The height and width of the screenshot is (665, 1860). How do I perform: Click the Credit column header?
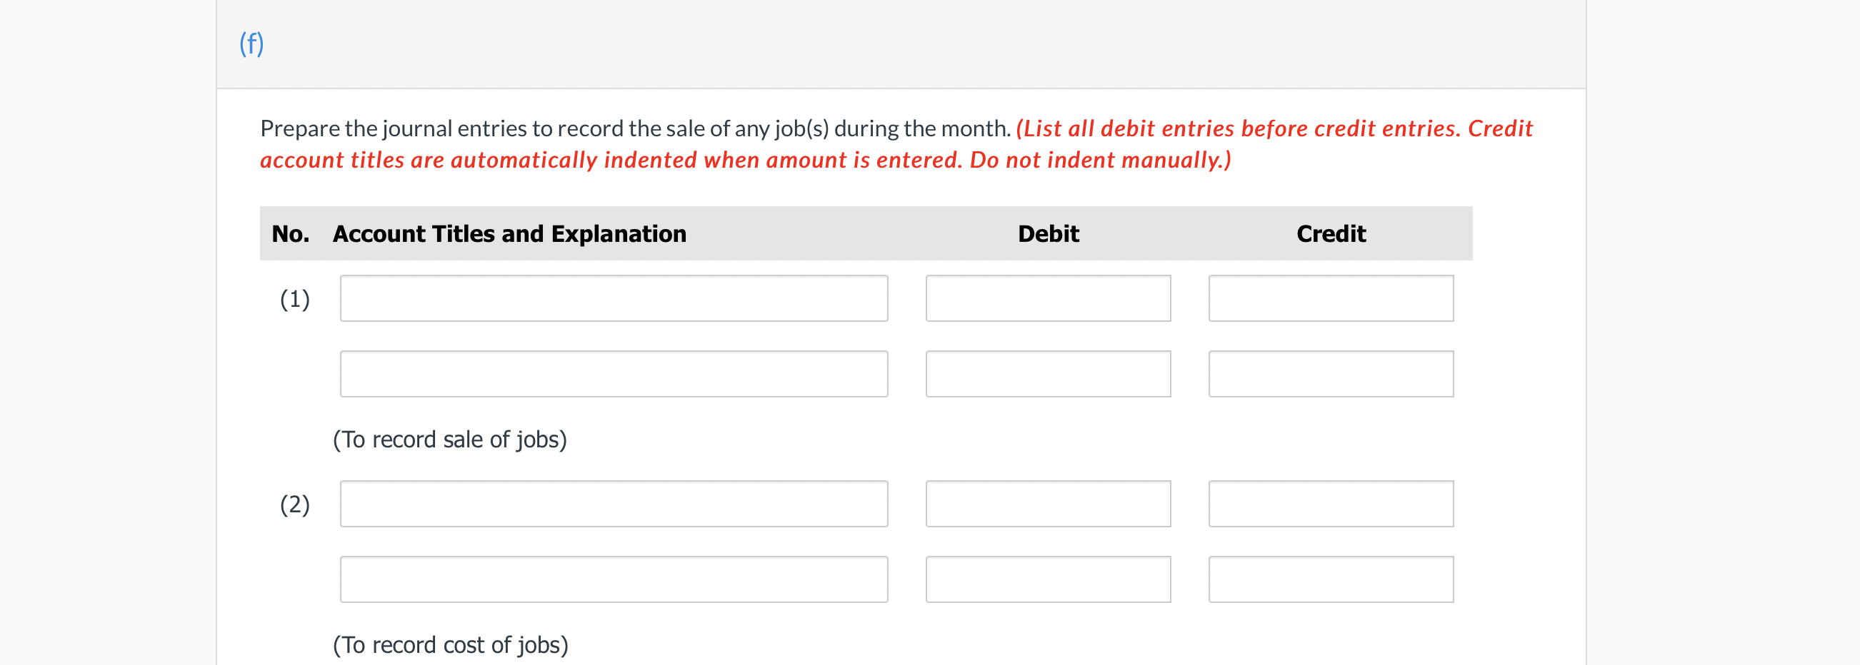point(1331,233)
